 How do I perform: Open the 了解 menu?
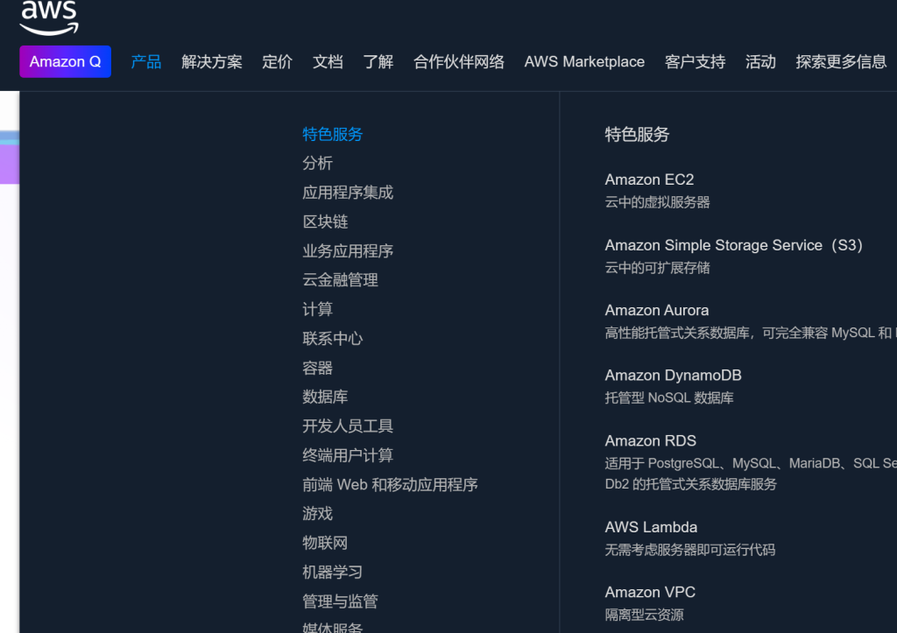pyautogui.click(x=378, y=62)
